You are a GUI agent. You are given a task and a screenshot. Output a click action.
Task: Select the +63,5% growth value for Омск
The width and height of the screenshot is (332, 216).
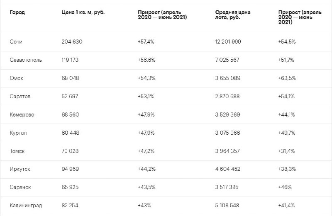pyautogui.click(x=287, y=78)
